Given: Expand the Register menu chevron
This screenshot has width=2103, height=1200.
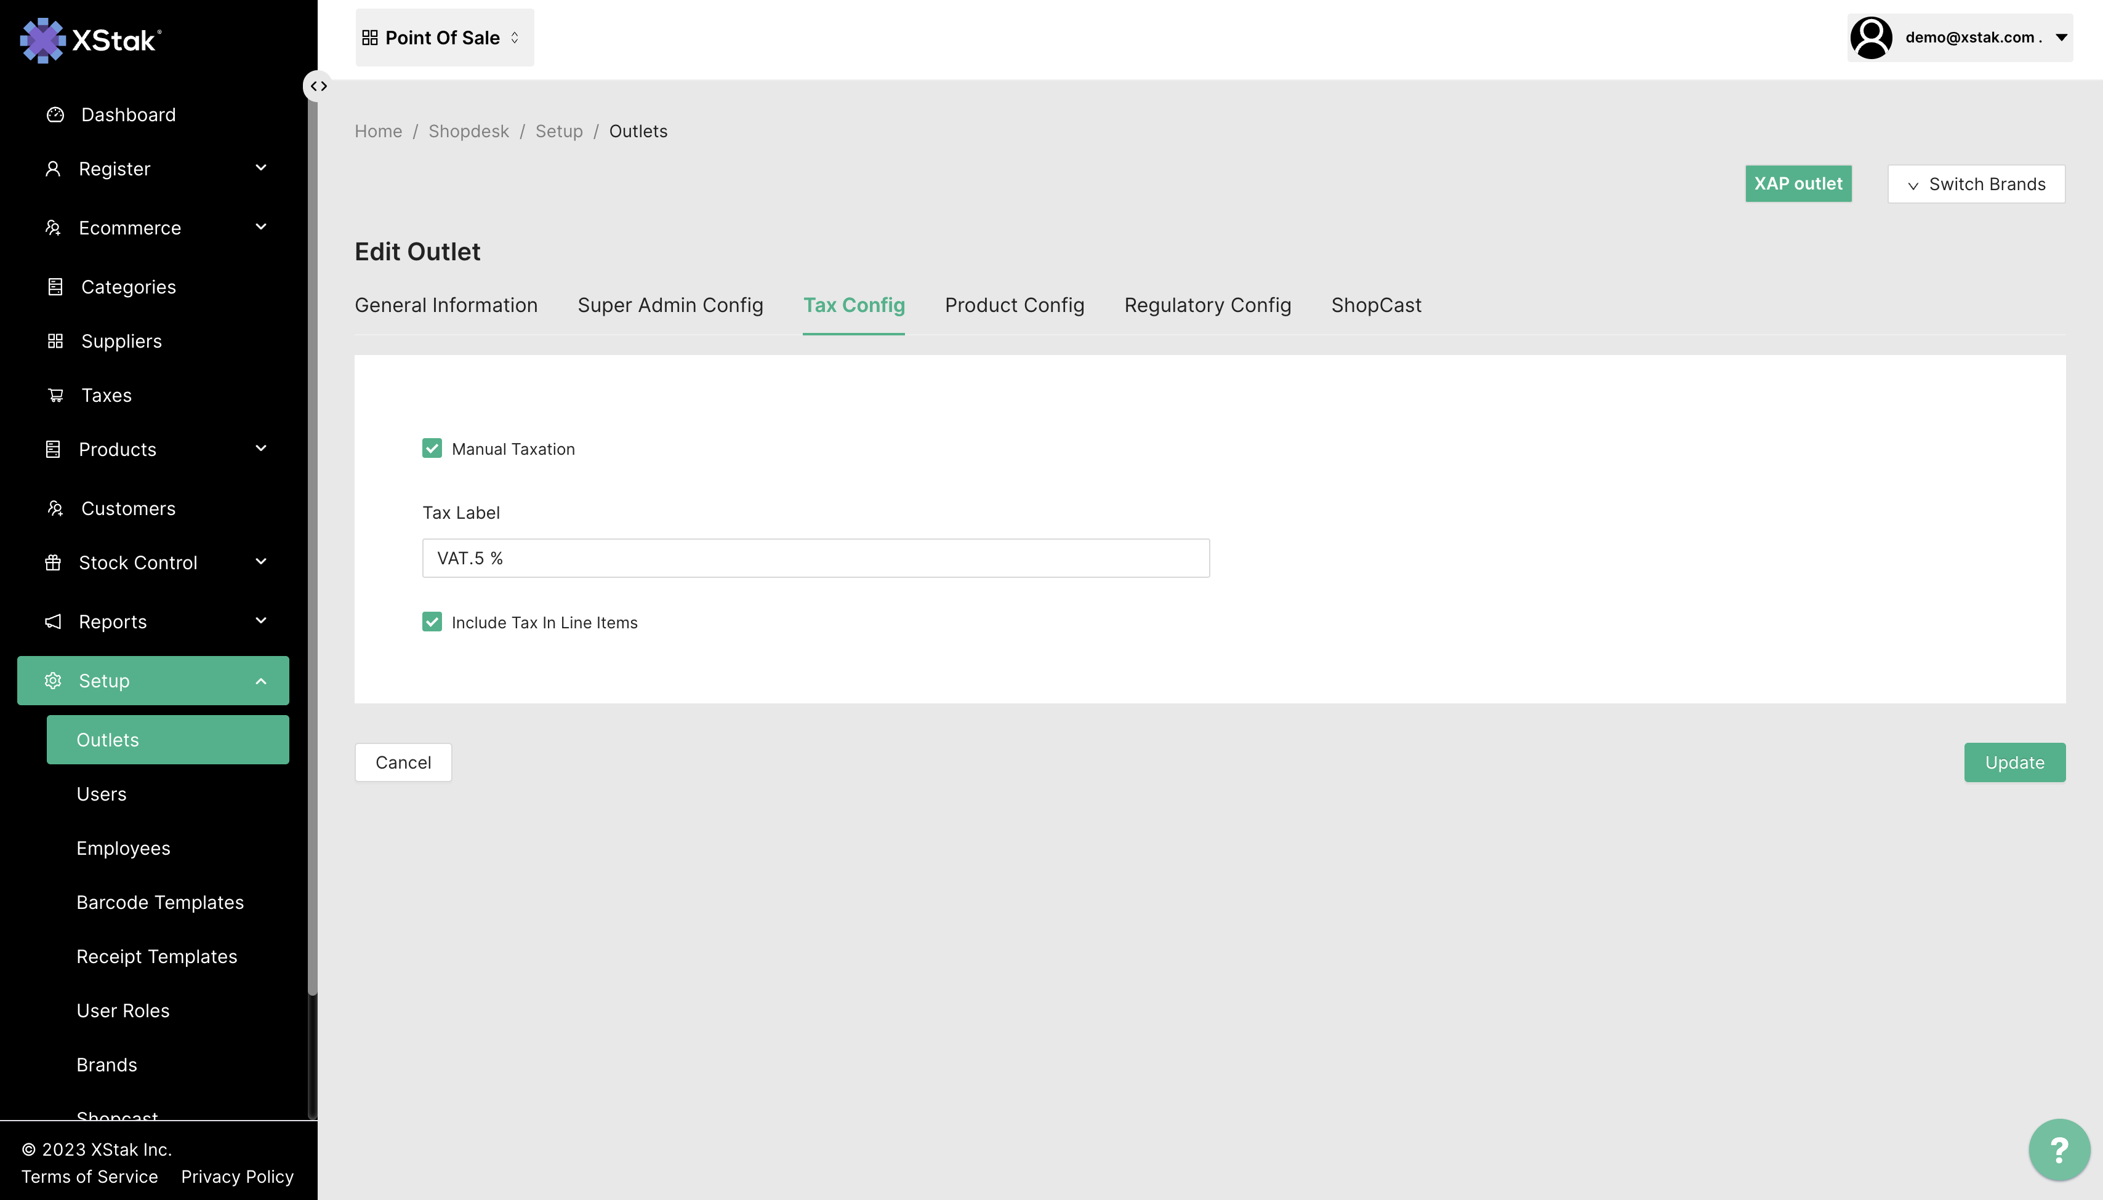Looking at the screenshot, I should pos(261,168).
